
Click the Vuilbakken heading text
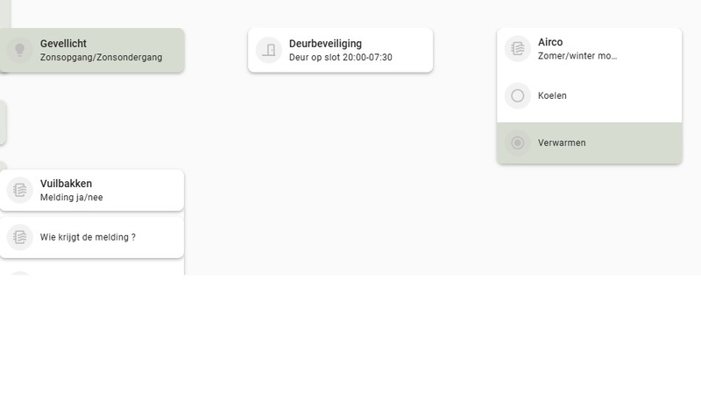(x=66, y=184)
